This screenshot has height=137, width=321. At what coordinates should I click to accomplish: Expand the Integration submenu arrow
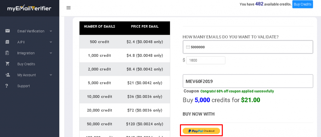click(51, 53)
